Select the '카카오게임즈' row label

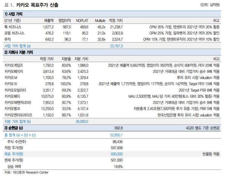pos(14,65)
